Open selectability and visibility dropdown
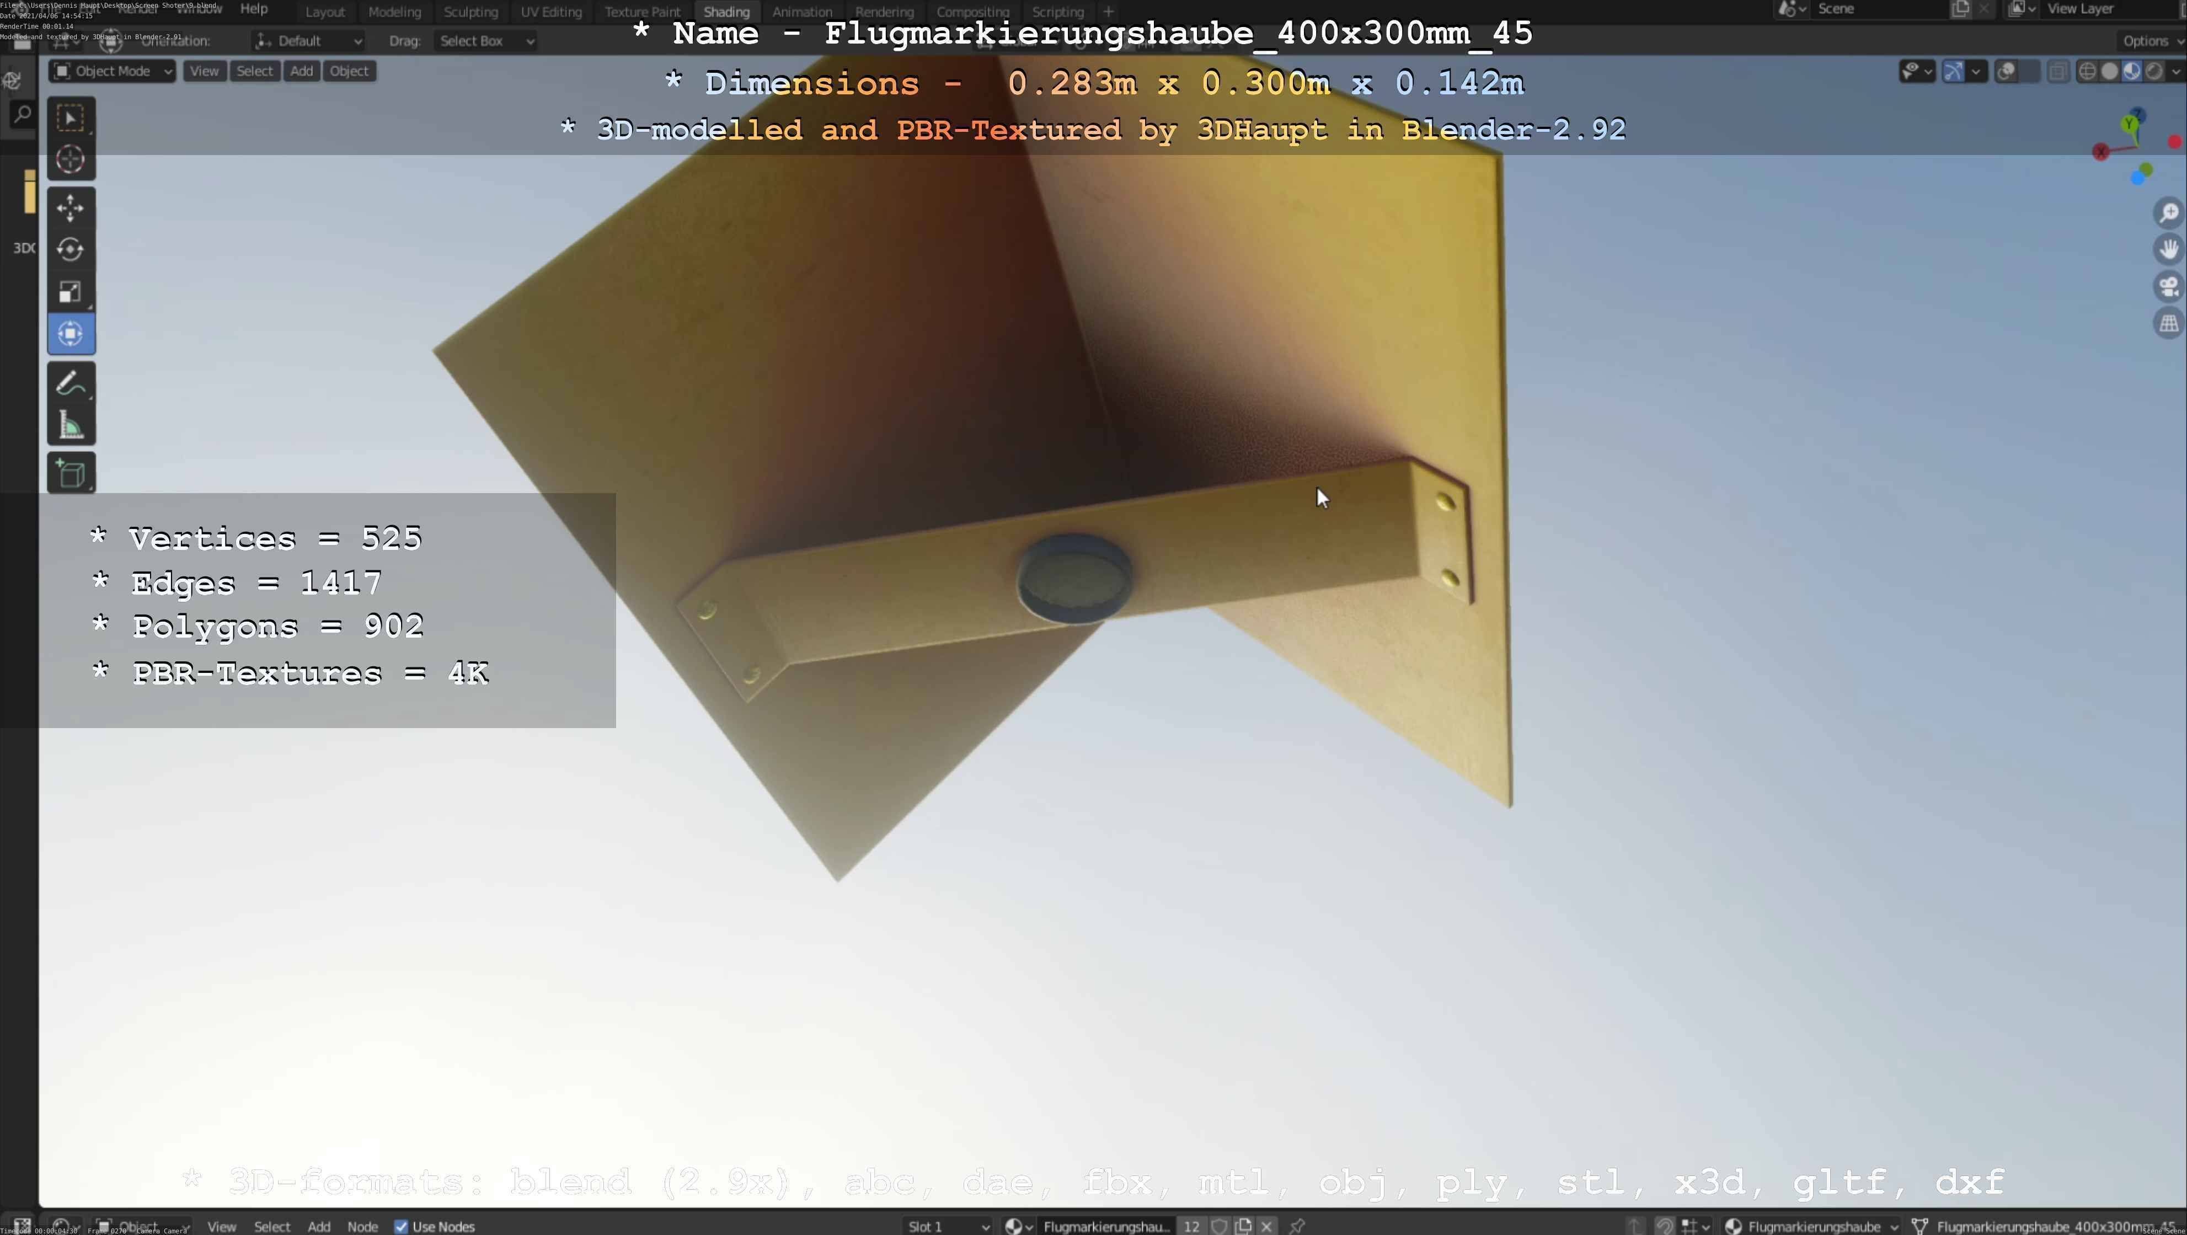This screenshot has width=2187, height=1235. click(1917, 71)
